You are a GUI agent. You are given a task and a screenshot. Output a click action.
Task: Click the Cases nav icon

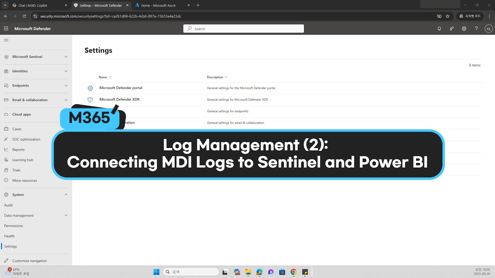(x=6, y=129)
